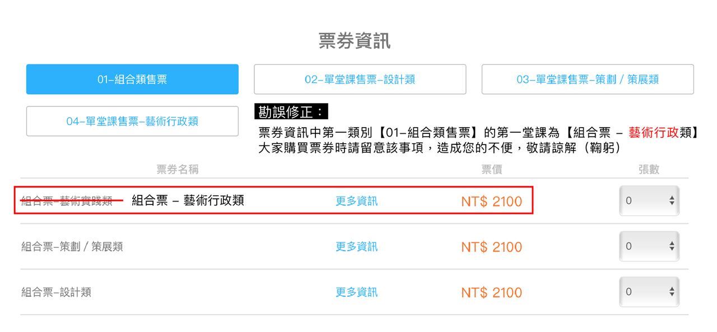The width and height of the screenshot is (717, 332).
Task: Open 更多資訊 for 組合票-策劃 / 策展類
Action: 356,247
